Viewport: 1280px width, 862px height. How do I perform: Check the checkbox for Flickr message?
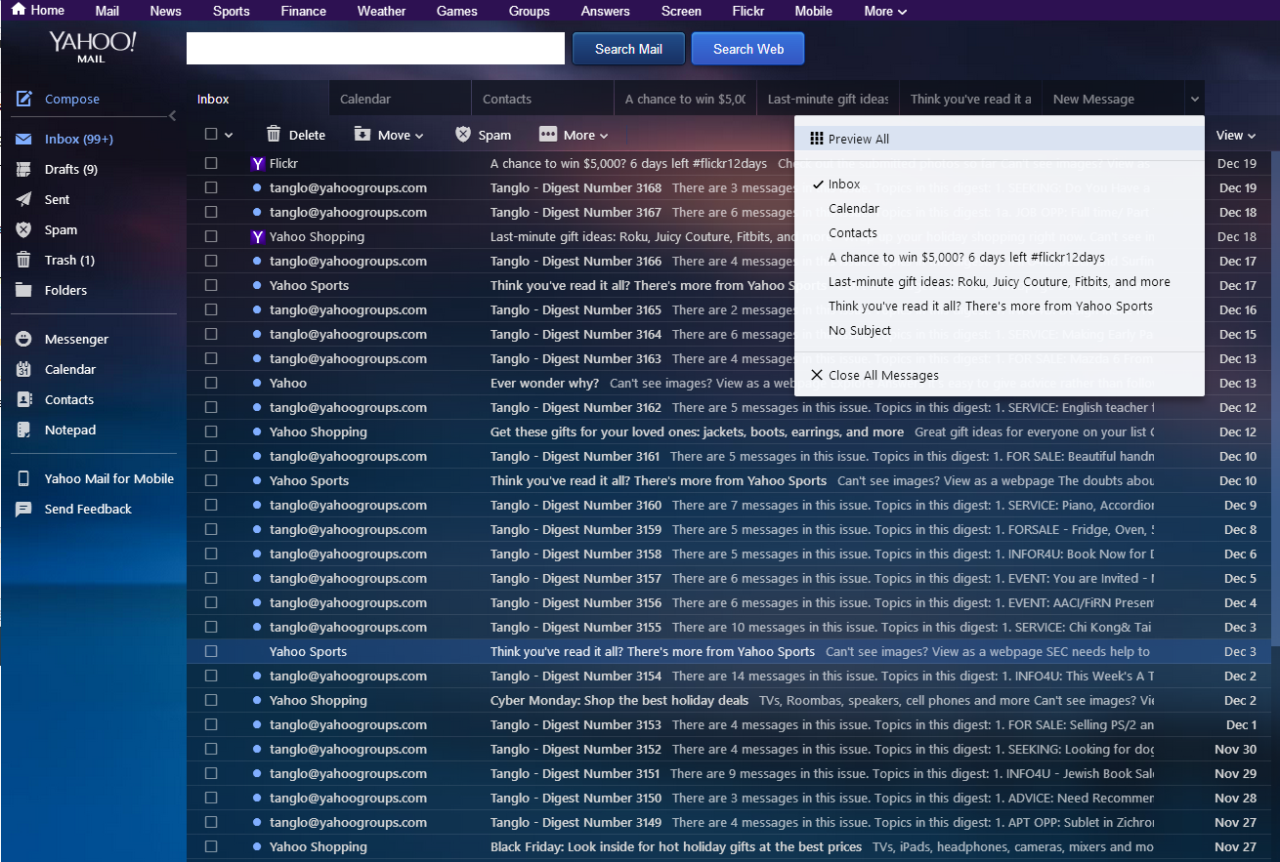coord(211,163)
